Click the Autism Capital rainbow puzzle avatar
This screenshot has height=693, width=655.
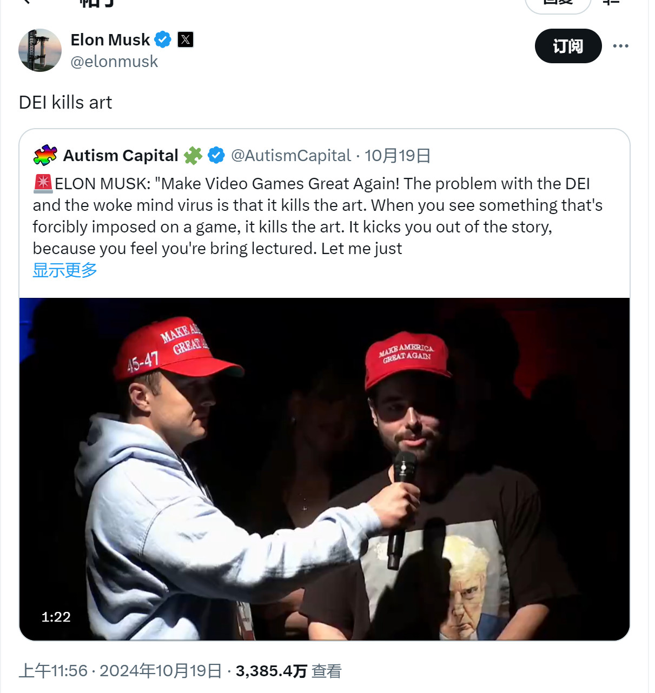[45, 156]
